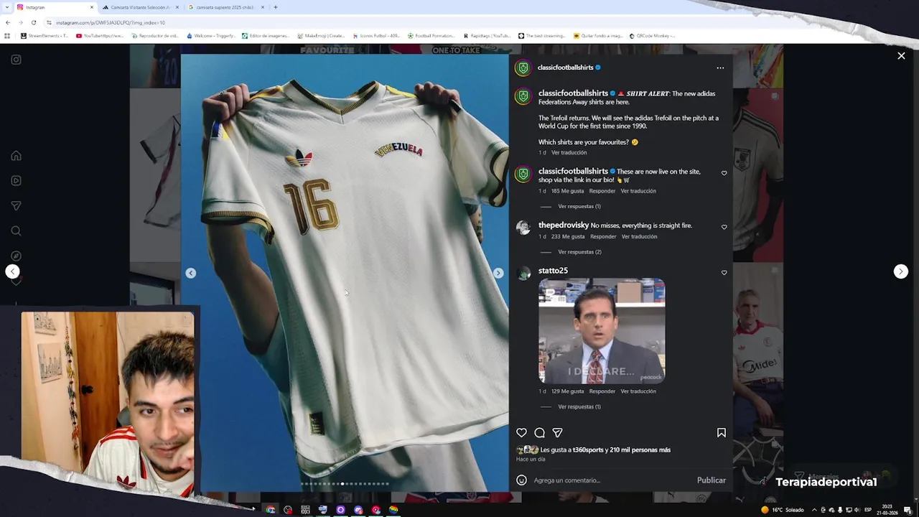The height and width of the screenshot is (517, 919).
Task: Open post options three-dots menu
Action: [x=720, y=68]
